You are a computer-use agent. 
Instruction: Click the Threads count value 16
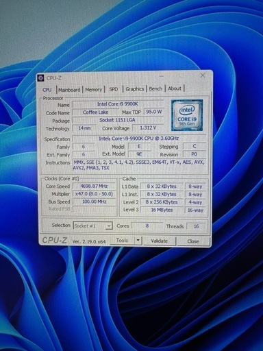[x=196, y=226]
